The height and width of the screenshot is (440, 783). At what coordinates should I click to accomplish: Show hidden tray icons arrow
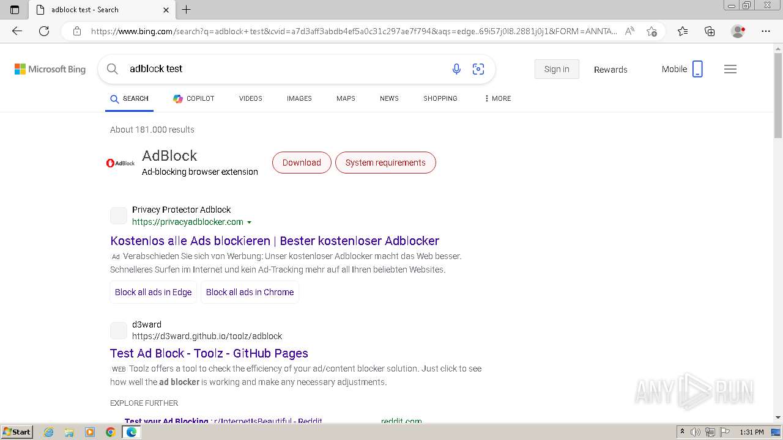click(682, 432)
